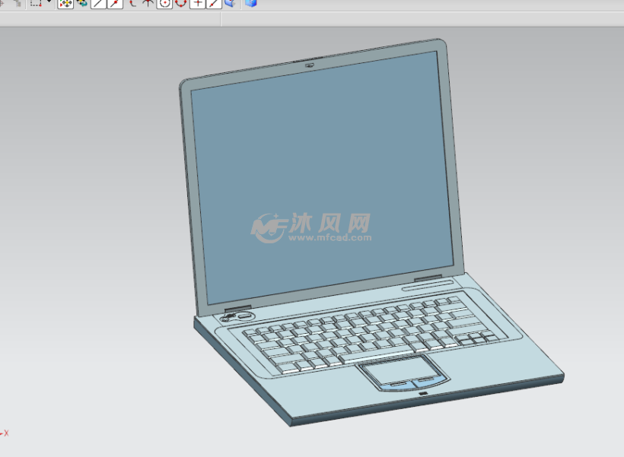Viewport: 624px width, 457px height.
Task: Enable End Point snap (diagonal line icon)
Action: (x=98, y=3)
